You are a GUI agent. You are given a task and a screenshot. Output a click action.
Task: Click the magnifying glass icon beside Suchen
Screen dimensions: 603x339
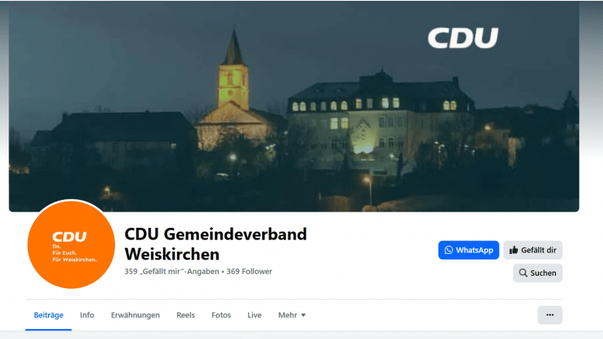[x=523, y=273]
